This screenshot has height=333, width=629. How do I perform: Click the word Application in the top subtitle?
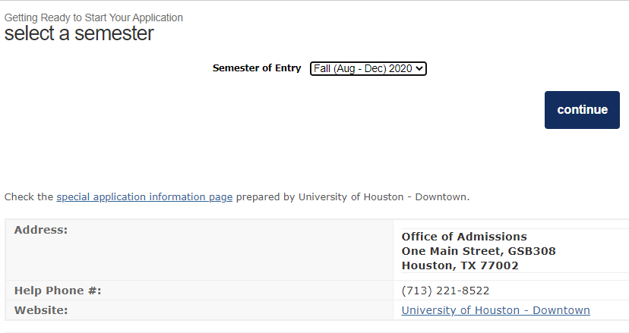pyautogui.click(x=158, y=17)
